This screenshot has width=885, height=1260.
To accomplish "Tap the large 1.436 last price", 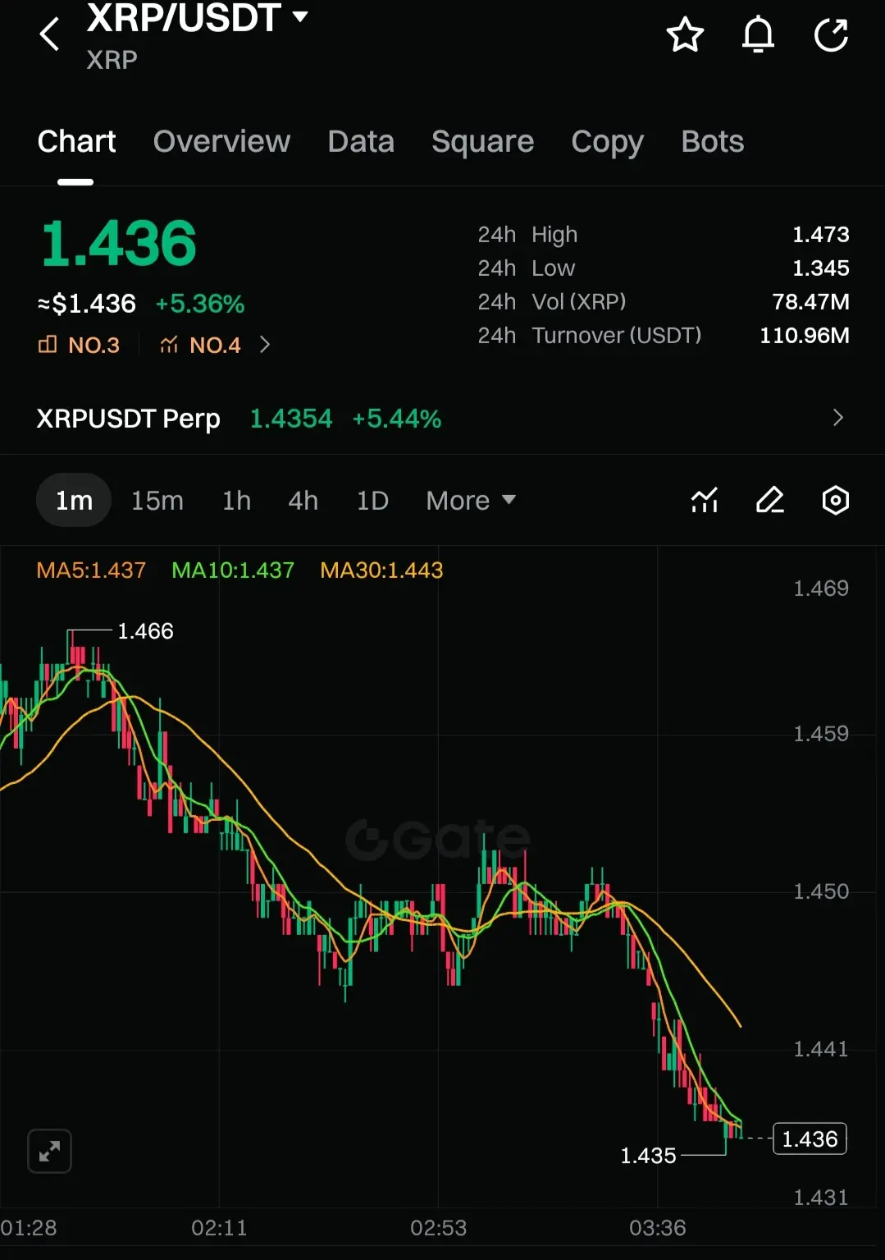I will pos(119,244).
